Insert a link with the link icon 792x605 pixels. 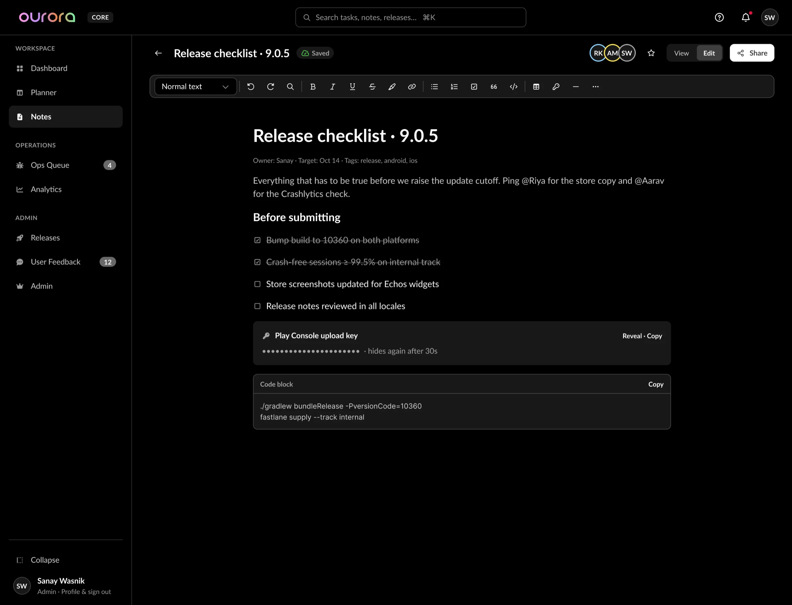tap(412, 86)
